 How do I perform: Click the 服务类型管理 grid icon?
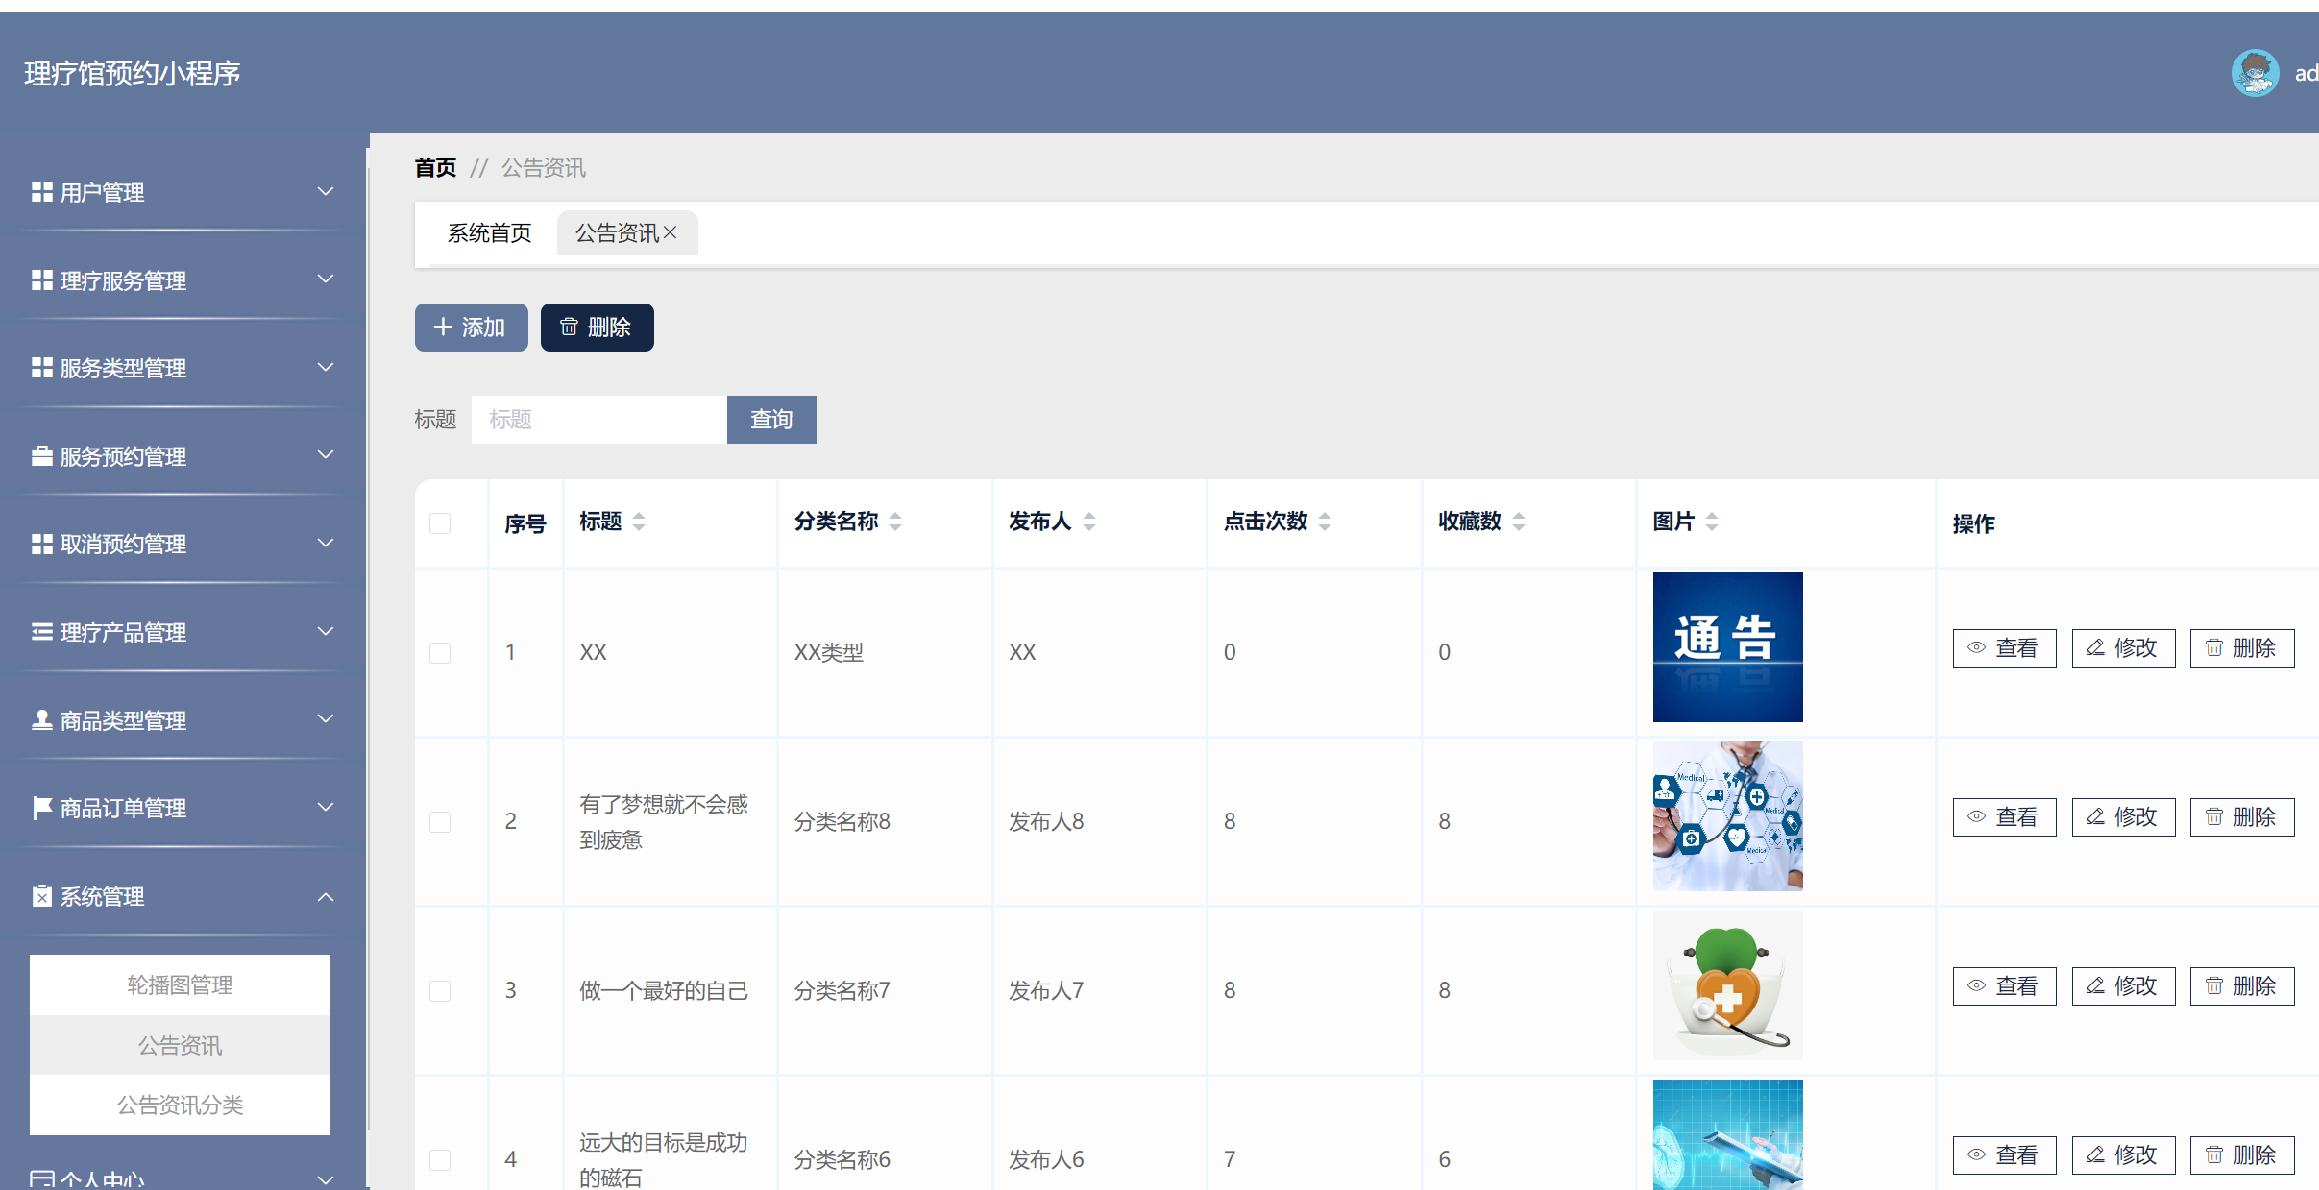click(x=41, y=368)
